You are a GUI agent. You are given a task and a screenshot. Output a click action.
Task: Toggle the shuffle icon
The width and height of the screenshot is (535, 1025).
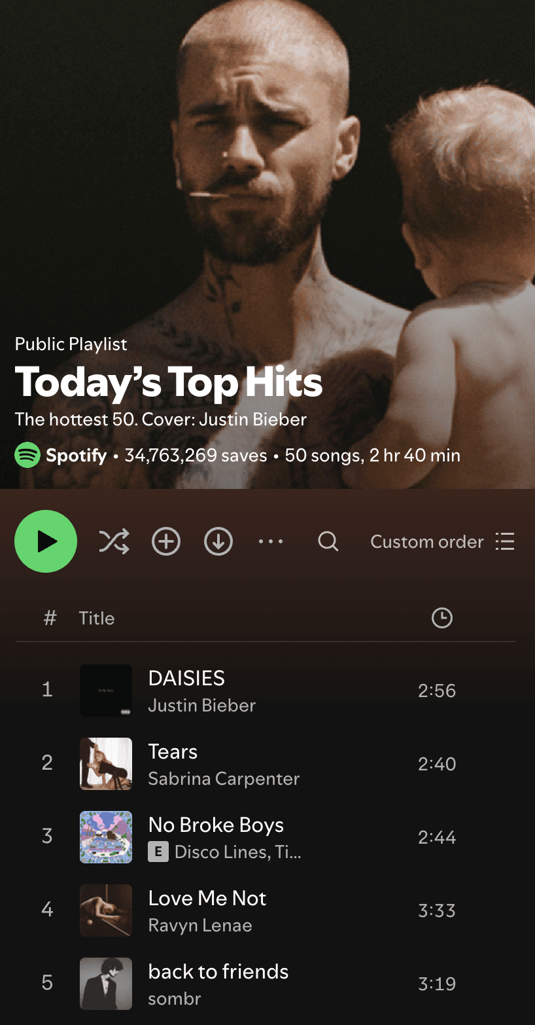114,542
